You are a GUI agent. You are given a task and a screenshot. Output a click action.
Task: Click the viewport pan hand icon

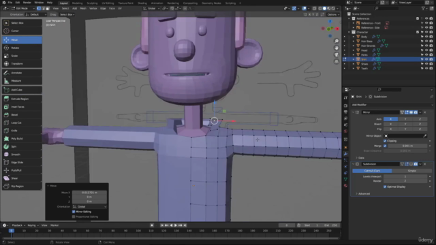(337, 48)
